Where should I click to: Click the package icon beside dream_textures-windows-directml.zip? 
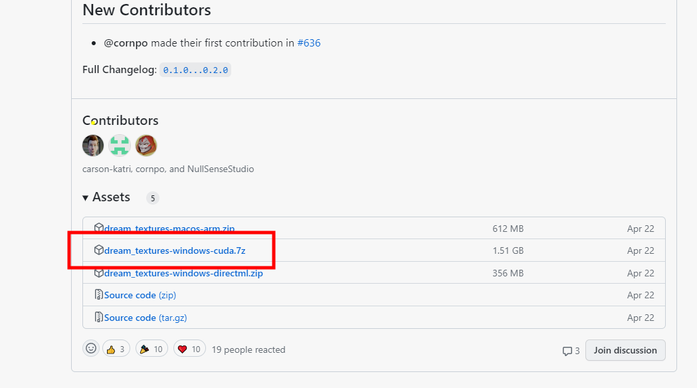coord(99,272)
